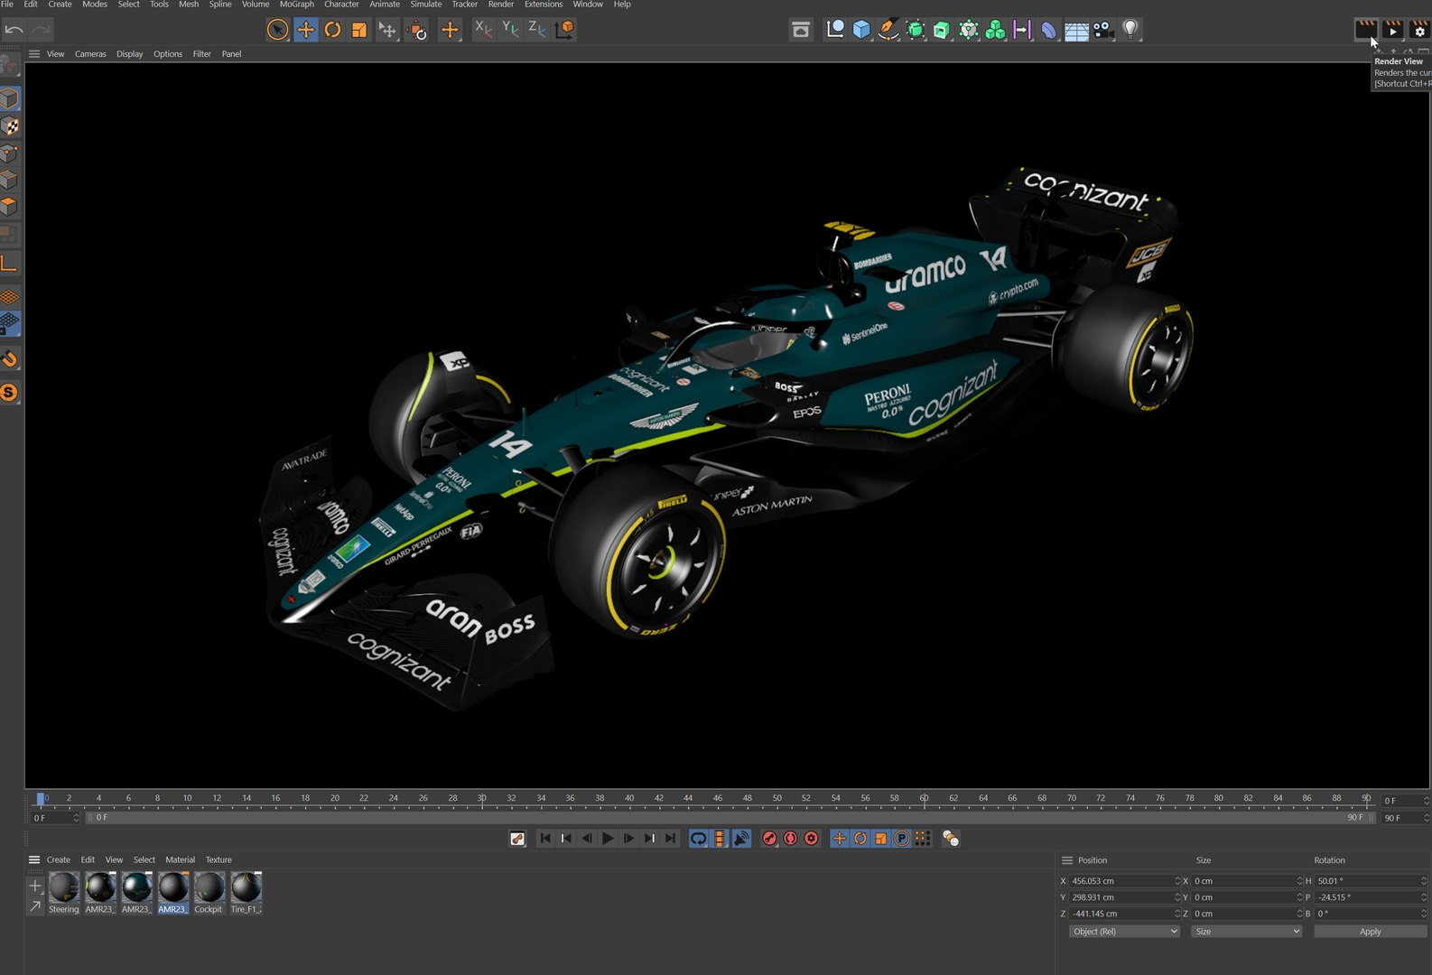Click the Undo arrow icon
The width and height of the screenshot is (1432, 975).
[14, 30]
